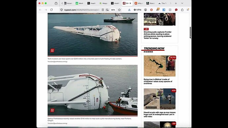This screenshot has height=128, width=228.
Task: Click the browser back arrow
Action: [40, 10]
